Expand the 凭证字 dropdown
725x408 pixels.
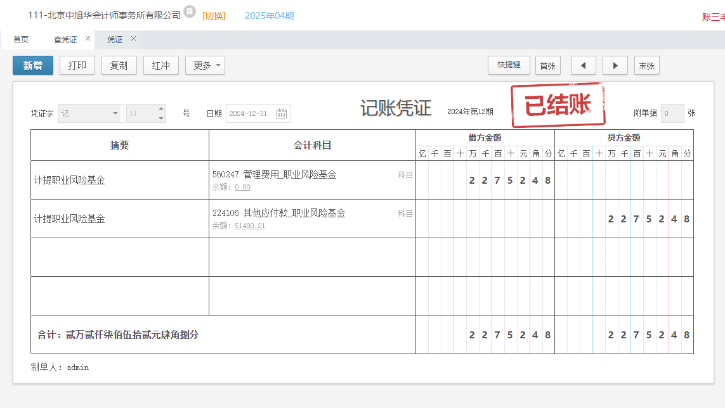115,113
